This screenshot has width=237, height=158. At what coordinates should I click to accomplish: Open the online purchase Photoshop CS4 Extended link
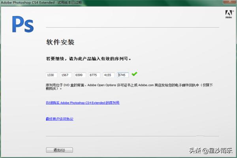(83, 103)
